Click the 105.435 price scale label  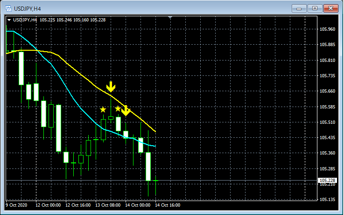(327, 138)
